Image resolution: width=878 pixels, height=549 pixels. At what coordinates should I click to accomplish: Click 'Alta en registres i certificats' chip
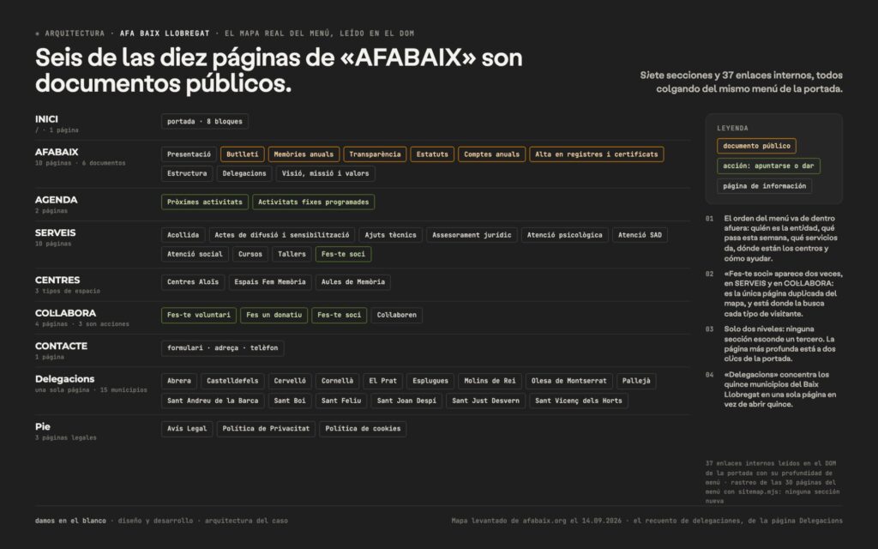pos(597,154)
